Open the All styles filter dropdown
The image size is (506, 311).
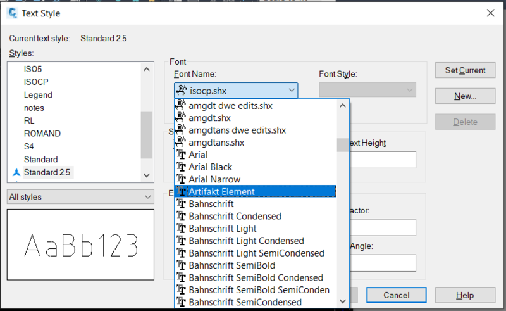(x=80, y=197)
